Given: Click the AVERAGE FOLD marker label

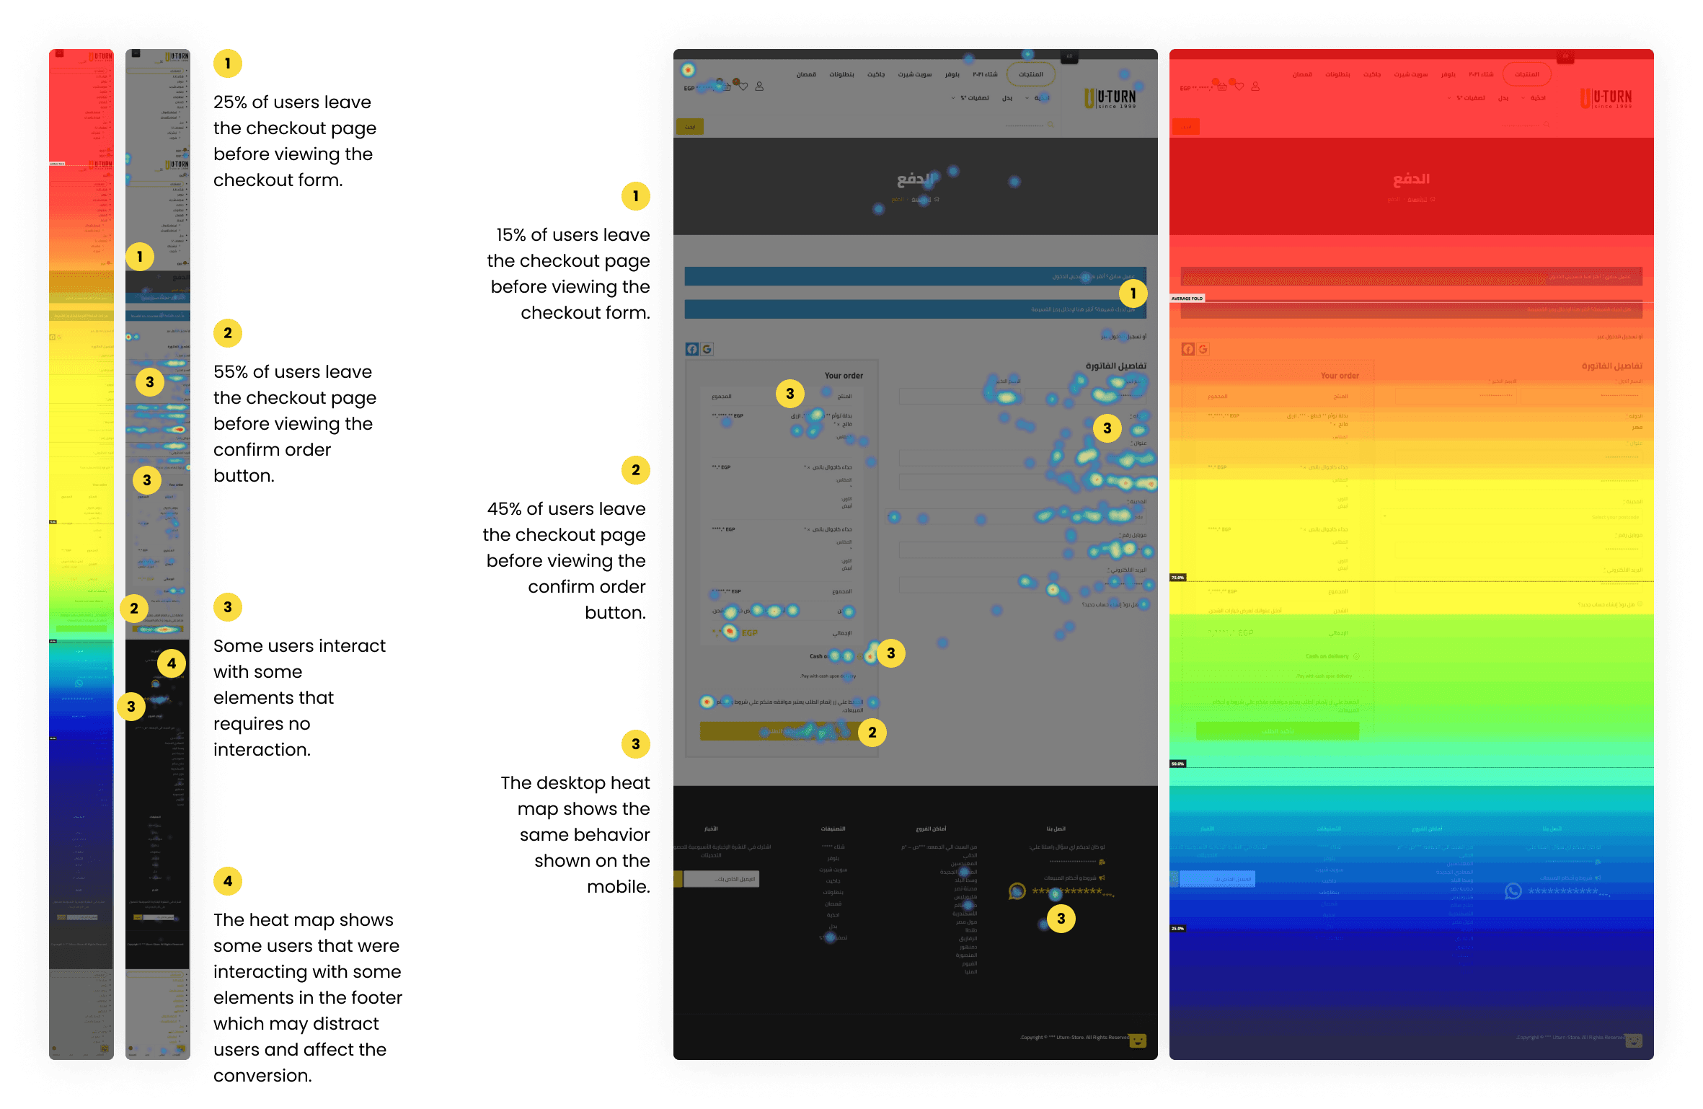Looking at the screenshot, I should pyautogui.click(x=1187, y=298).
